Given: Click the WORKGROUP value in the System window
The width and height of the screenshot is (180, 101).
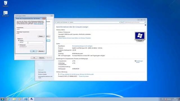Looking at the screenshot, I should click(76, 69).
